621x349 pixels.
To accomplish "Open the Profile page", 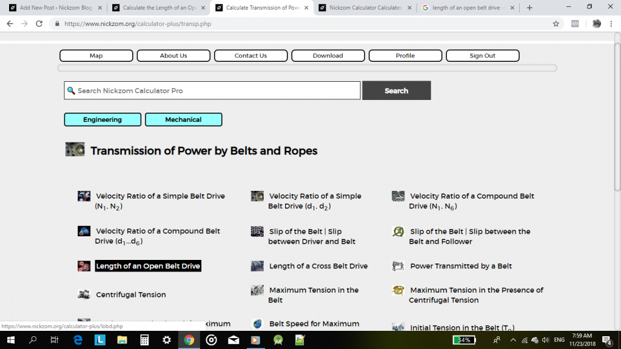I will click(x=405, y=55).
